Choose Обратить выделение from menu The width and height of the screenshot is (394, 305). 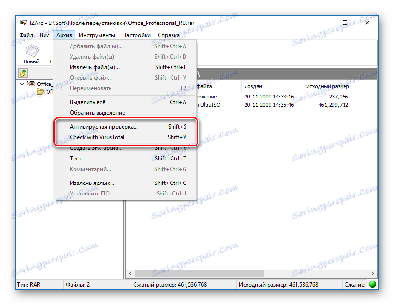[125, 113]
